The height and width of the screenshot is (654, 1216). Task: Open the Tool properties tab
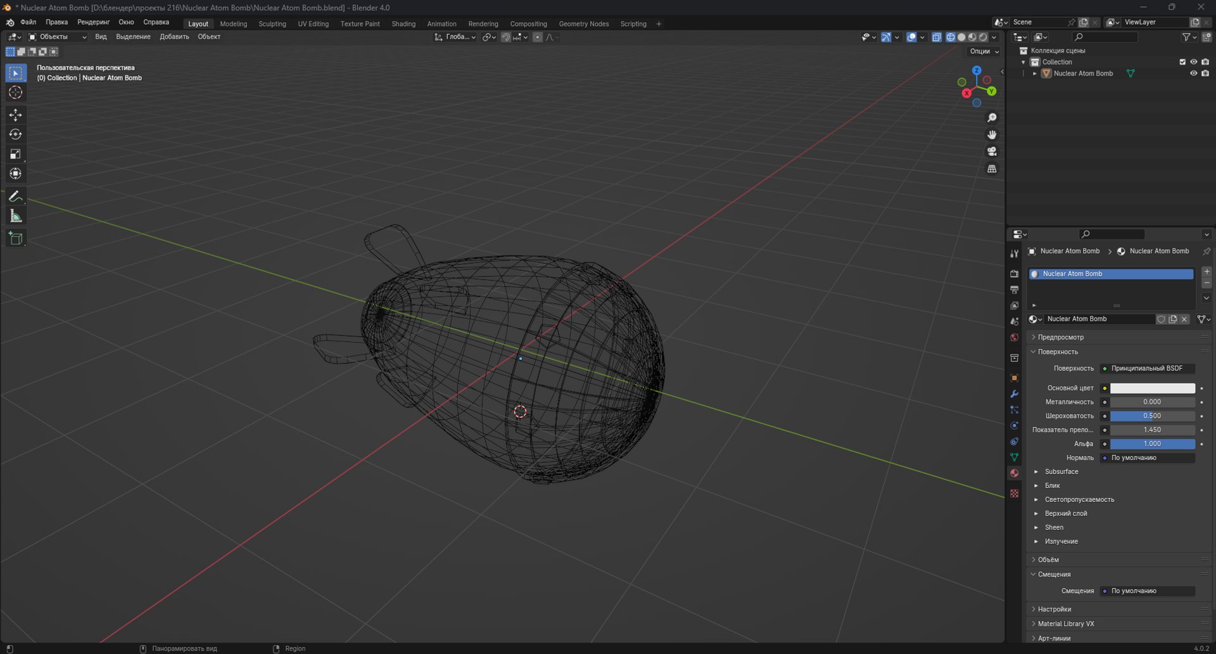pos(1014,253)
